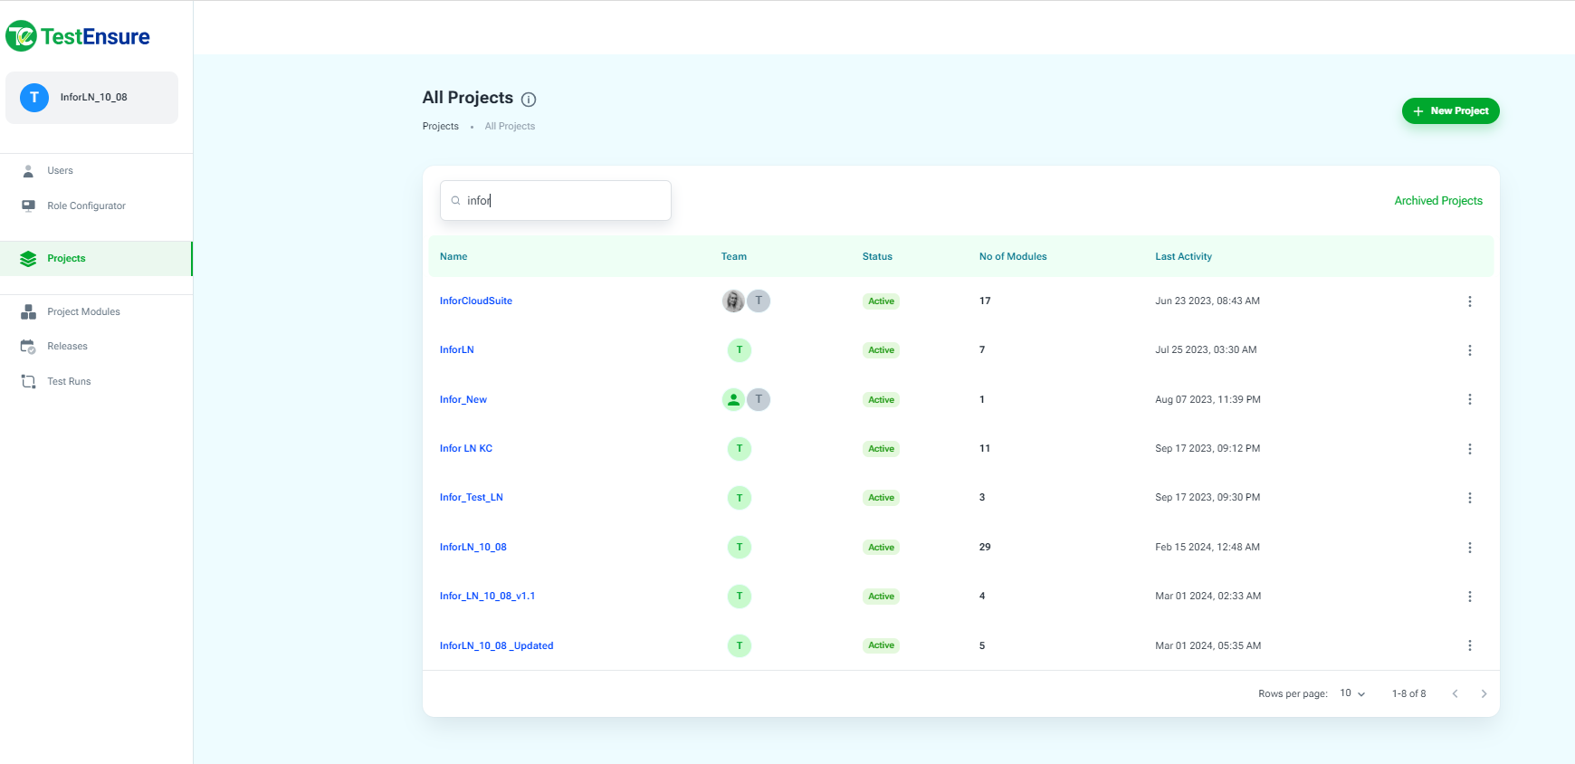Click the team avatar in Infor LN KC row
This screenshot has height=764, width=1575.
pyautogui.click(x=740, y=448)
